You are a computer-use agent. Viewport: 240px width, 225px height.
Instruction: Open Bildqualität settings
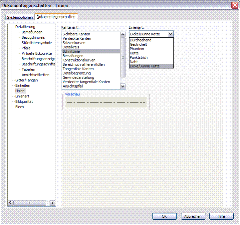24,101
